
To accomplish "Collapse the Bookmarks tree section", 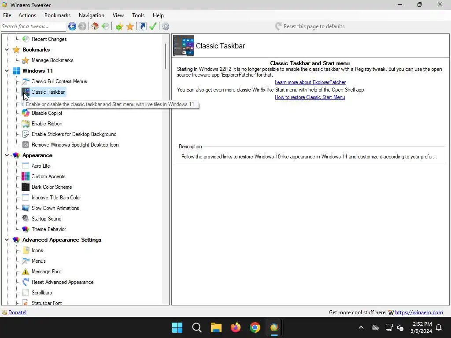I will [7, 50].
